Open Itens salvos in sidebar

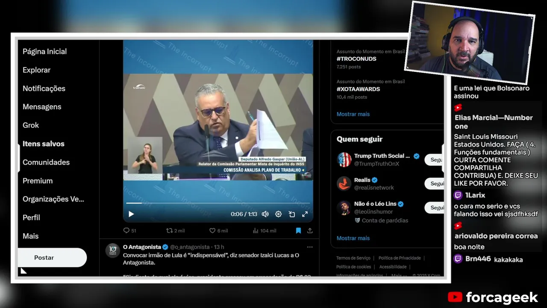(44, 144)
